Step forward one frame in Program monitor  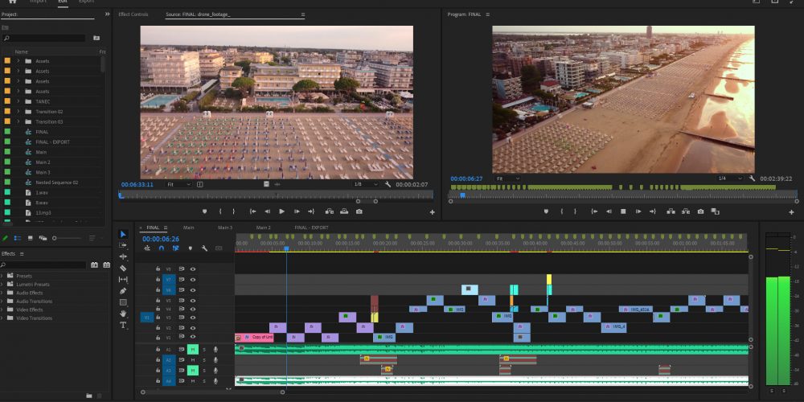[x=638, y=211]
